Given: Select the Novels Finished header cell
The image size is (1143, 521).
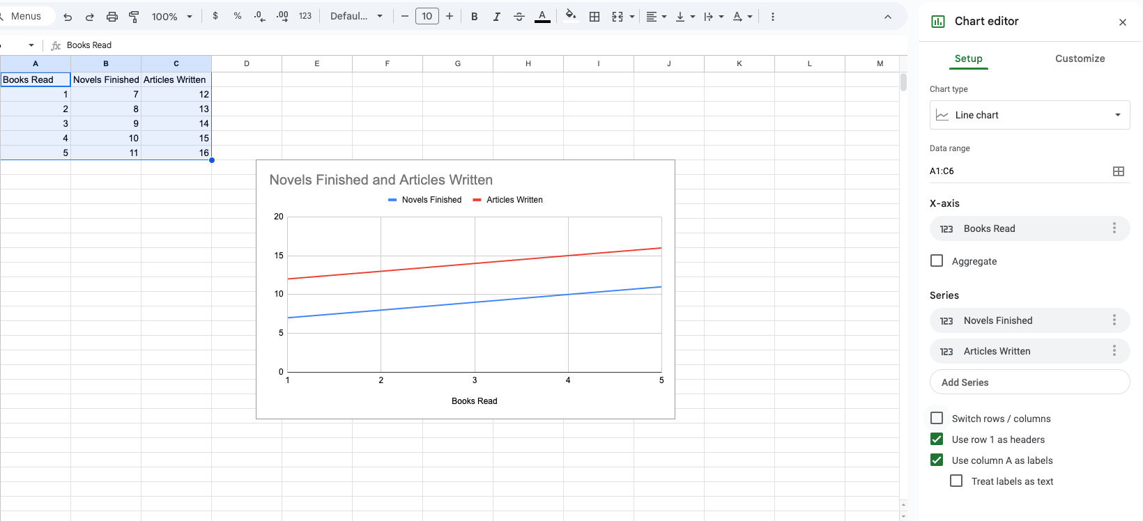Looking at the screenshot, I should coord(106,79).
